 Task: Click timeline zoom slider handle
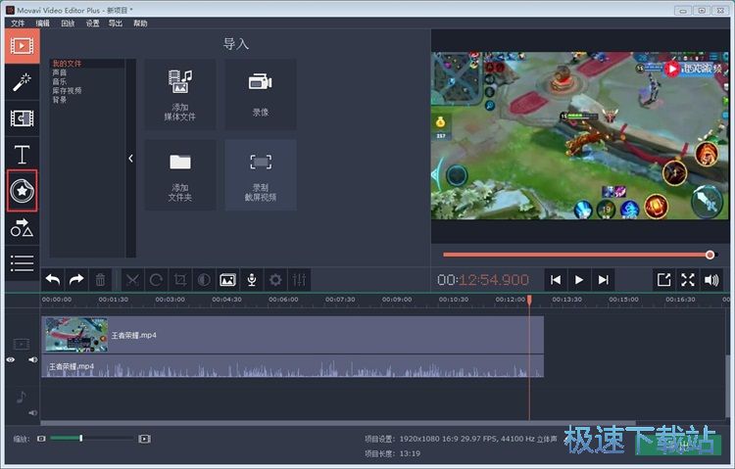81,438
